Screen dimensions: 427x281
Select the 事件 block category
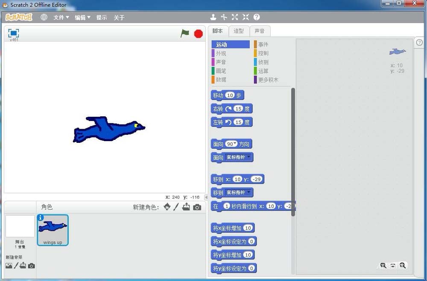263,44
